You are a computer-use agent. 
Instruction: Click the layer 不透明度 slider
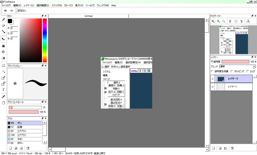[235, 62]
